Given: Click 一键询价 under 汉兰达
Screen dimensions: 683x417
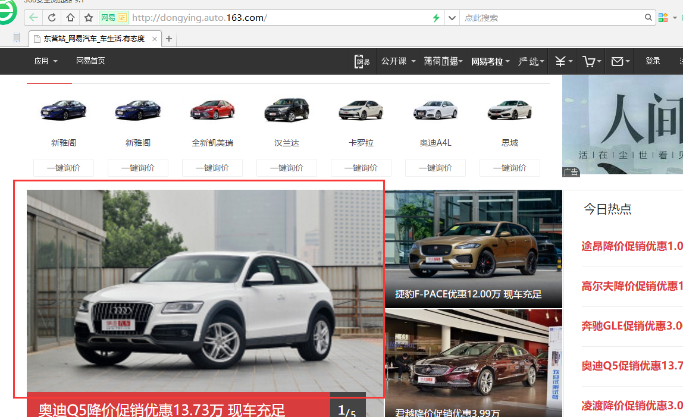Looking at the screenshot, I should [287, 168].
